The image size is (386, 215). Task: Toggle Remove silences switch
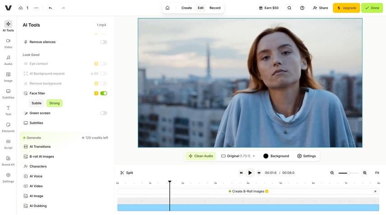click(x=104, y=42)
